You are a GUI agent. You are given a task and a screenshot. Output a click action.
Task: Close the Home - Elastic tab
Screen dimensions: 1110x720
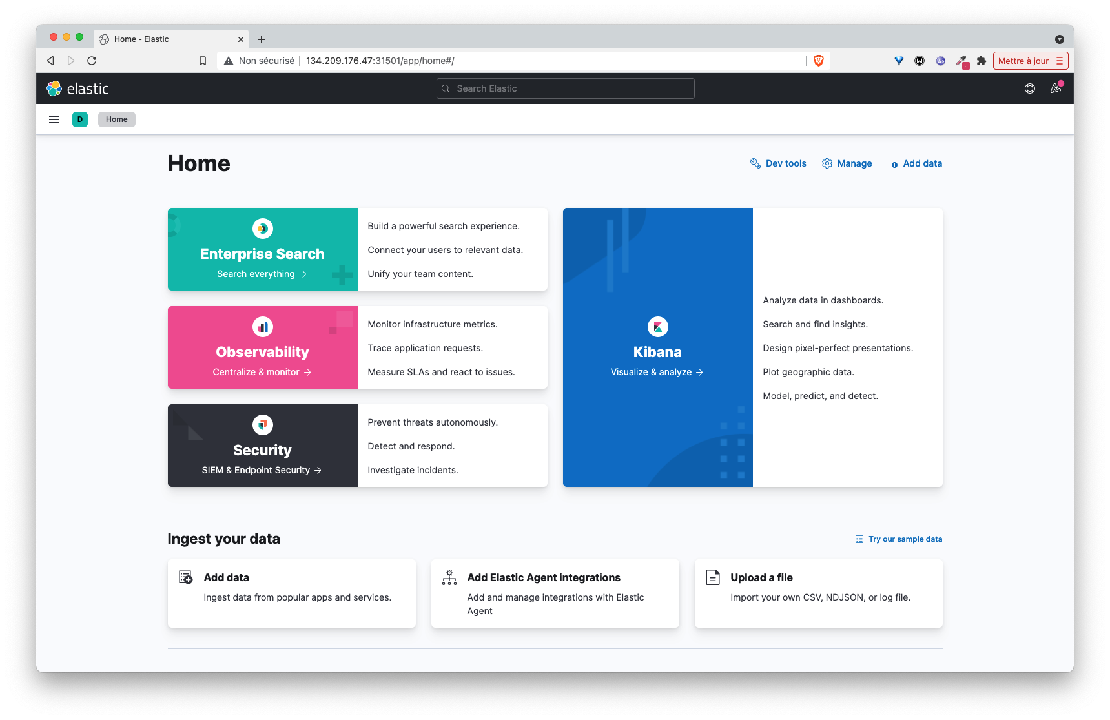(241, 39)
